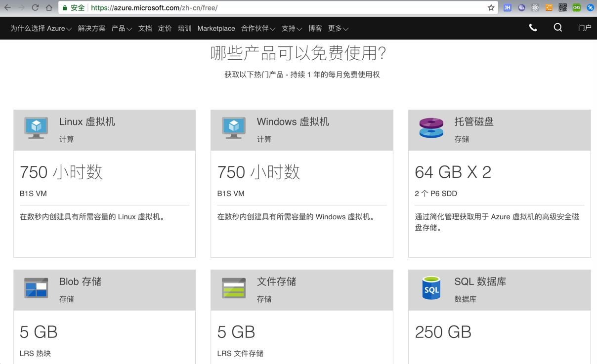Click the 获取以下热门产品 subtitle text
This screenshot has height=364, width=597.
point(302,75)
